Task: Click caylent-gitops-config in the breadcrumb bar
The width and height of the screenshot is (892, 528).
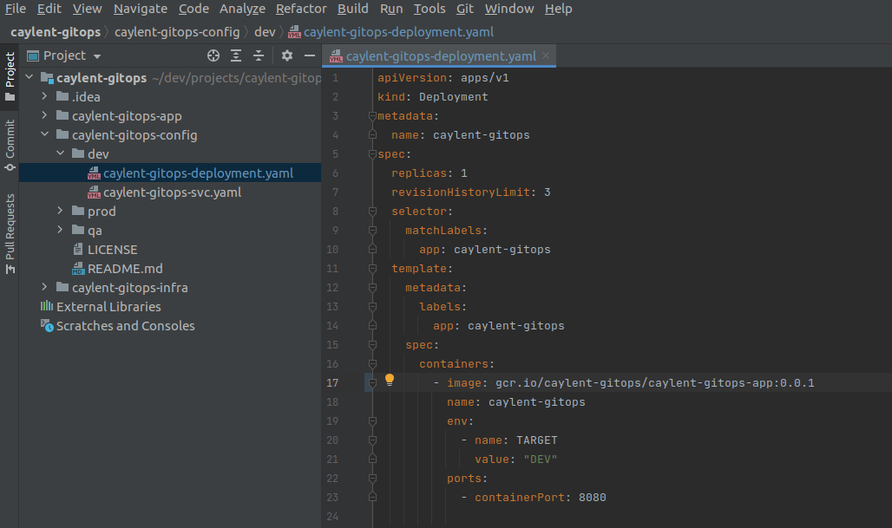Action: [177, 32]
